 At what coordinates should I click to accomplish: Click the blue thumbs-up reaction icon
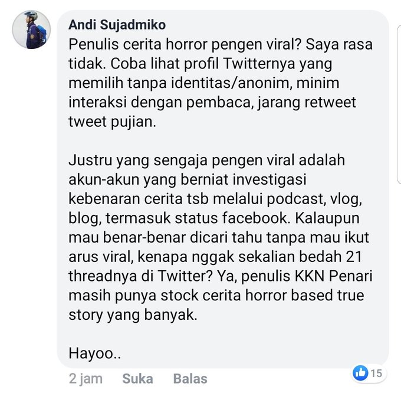[360, 373]
